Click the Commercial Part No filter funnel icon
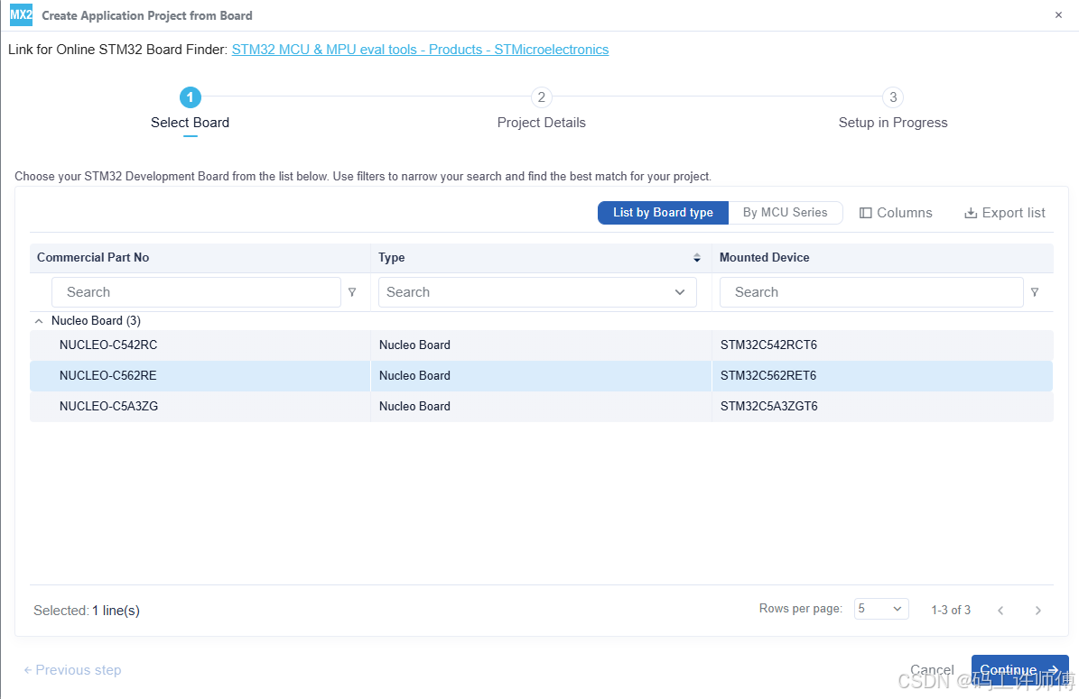1079x699 pixels. (x=352, y=292)
